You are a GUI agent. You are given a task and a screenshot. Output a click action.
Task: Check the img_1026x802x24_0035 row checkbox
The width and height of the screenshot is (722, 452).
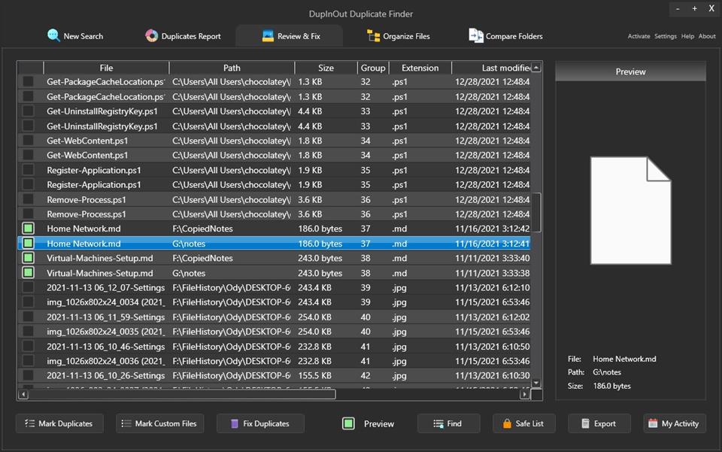28,332
